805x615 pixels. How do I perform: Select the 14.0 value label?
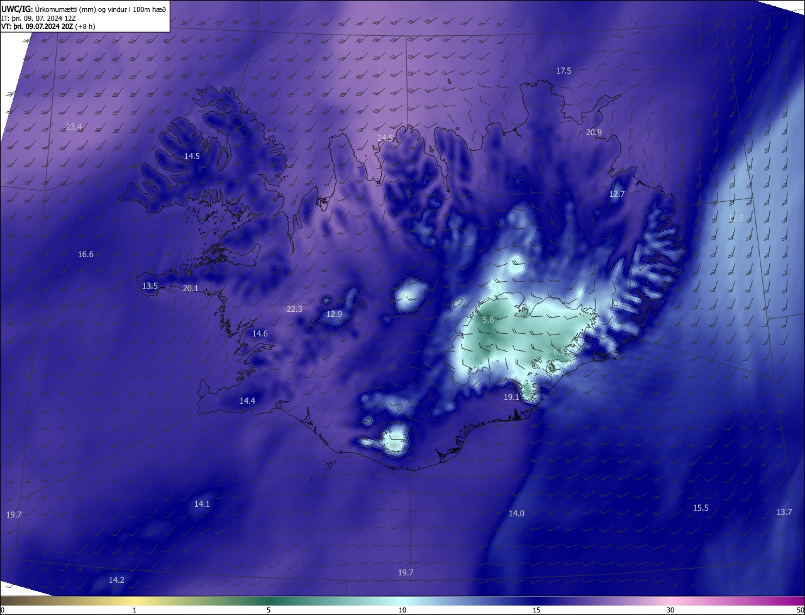(x=516, y=514)
